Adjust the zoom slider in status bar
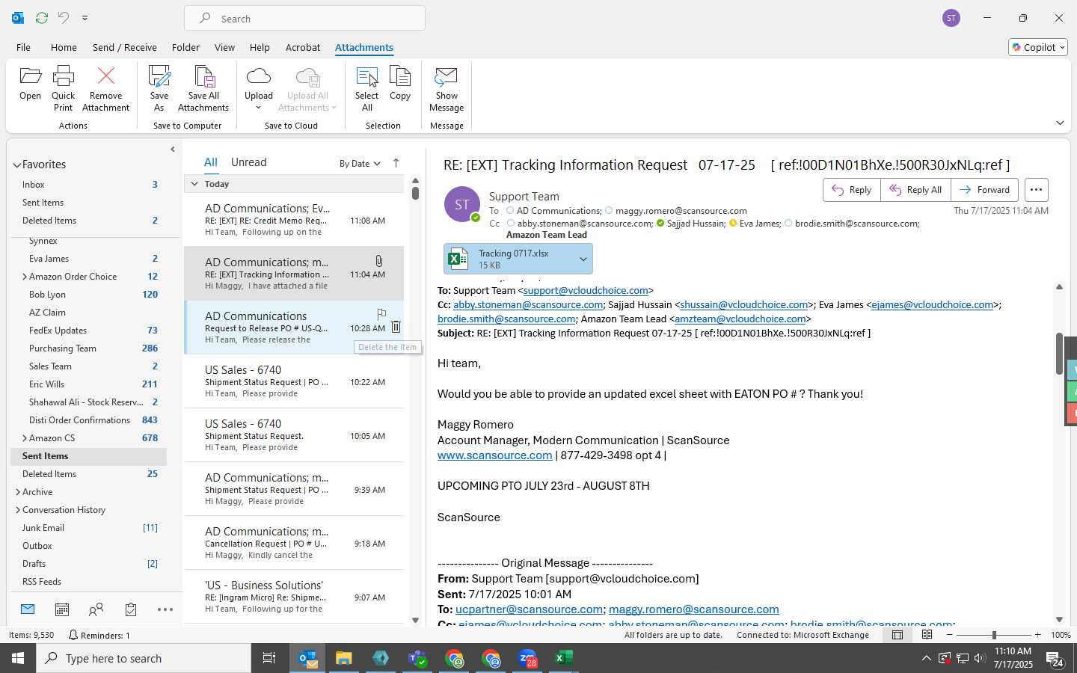 [994, 635]
